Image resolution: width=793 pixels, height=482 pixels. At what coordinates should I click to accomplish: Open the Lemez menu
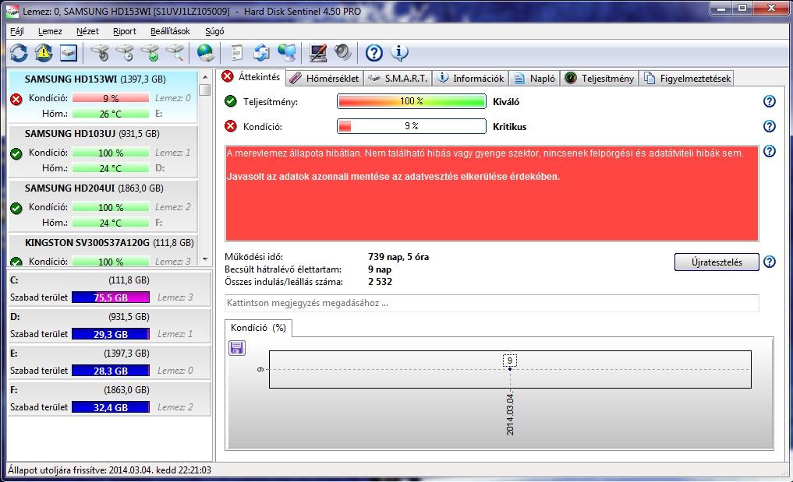(x=50, y=31)
